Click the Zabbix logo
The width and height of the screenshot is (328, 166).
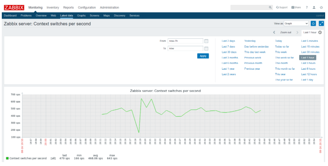pyautogui.click(x=14, y=8)
